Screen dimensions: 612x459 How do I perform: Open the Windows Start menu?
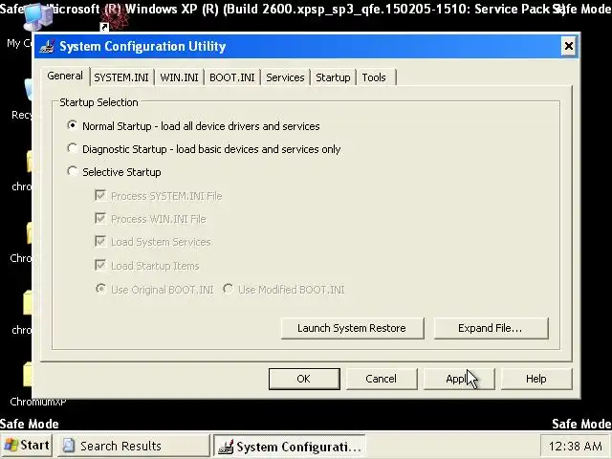click(x=27, y=446)
